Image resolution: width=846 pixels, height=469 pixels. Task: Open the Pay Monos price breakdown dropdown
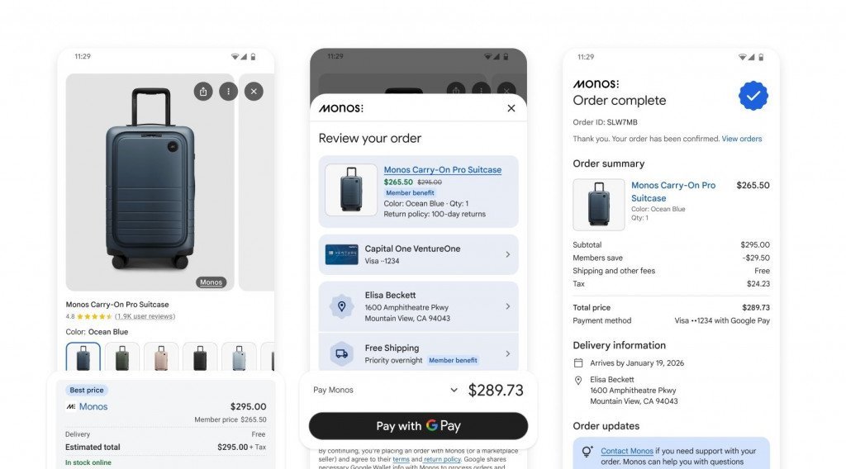(454, 391)
